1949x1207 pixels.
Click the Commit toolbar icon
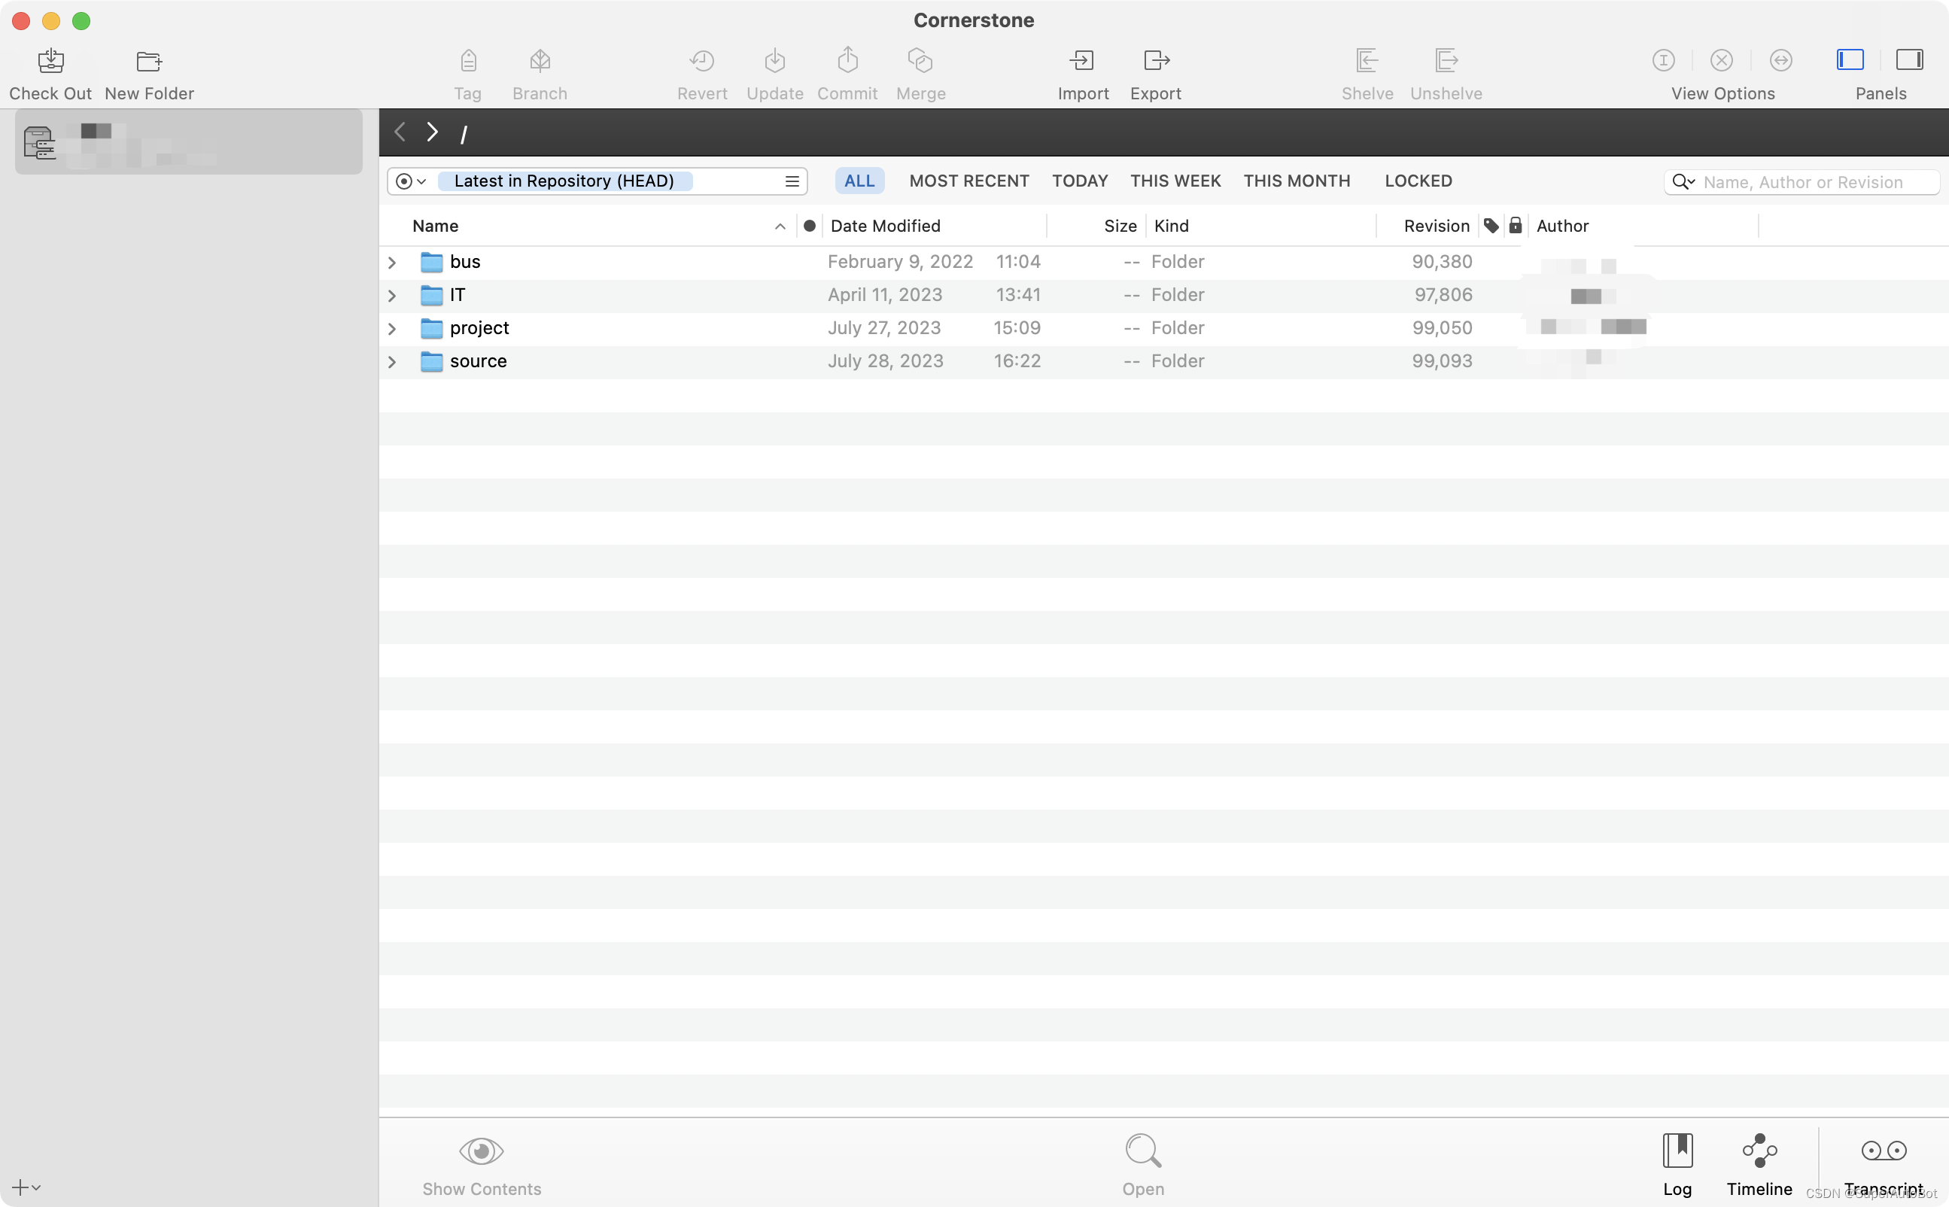tap(847, 60)
